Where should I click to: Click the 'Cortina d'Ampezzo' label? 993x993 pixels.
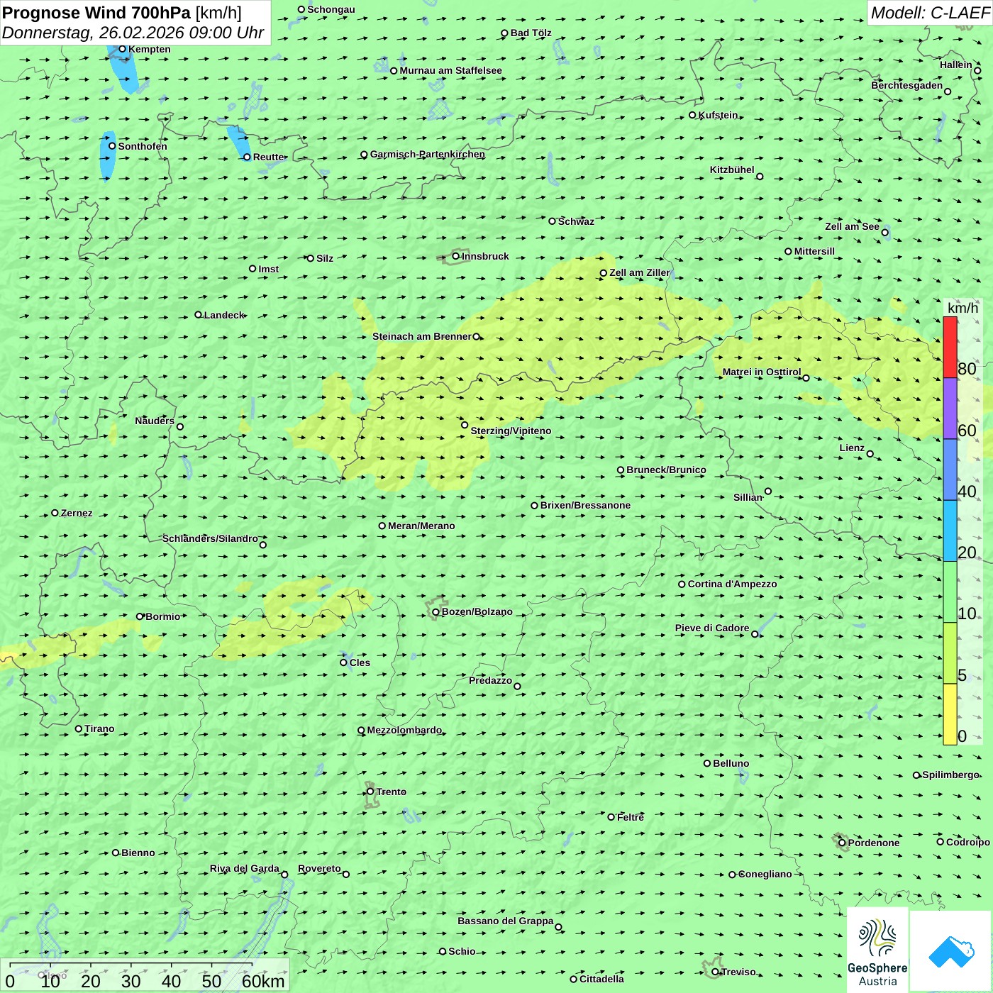click(x=732, y=584)
